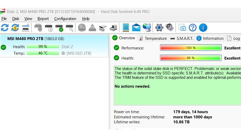Click the question mark help icon
The height and width of the screenshot is (135, 241).
tap(193, 28)
